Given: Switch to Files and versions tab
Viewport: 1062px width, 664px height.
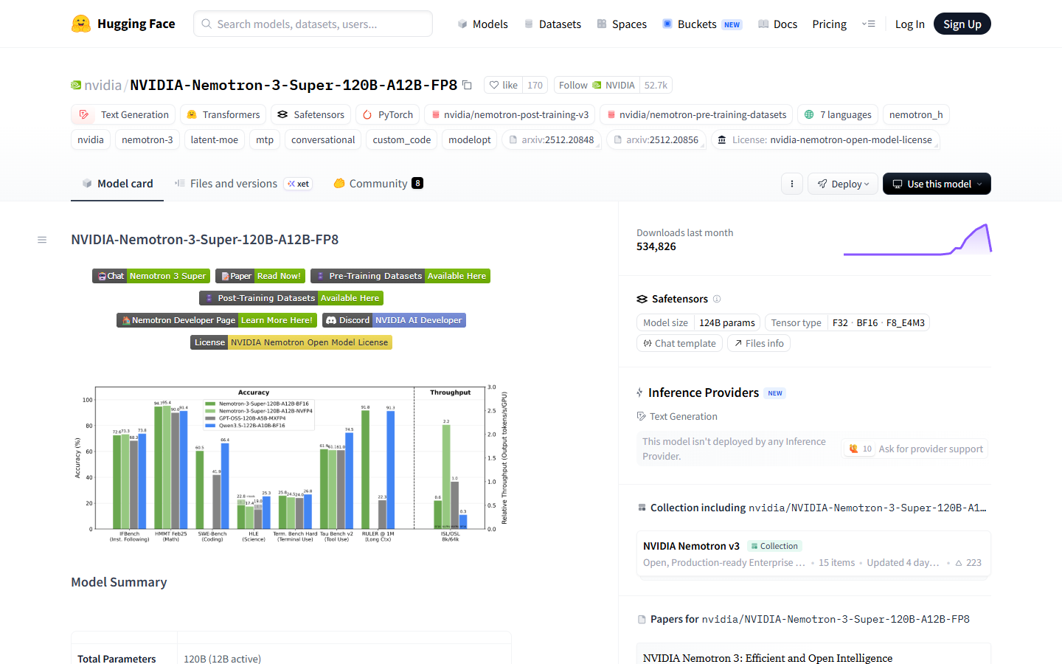Looking at the screenshot, I should 233,184.
